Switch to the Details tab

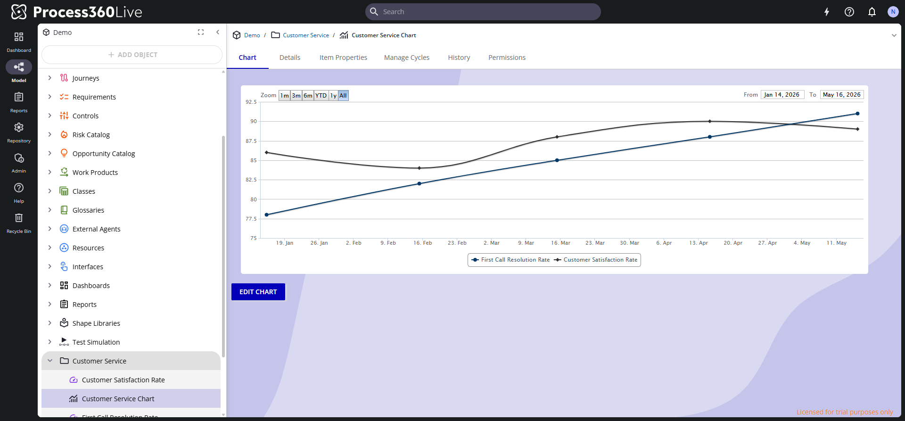290,58
